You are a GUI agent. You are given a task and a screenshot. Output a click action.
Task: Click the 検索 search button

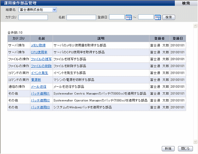pyautogui.click(x=169, y=17)
